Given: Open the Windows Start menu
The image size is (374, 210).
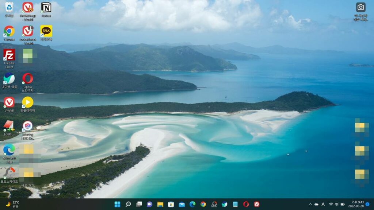Looking at the screenshot, I should (x=117, y=204).
